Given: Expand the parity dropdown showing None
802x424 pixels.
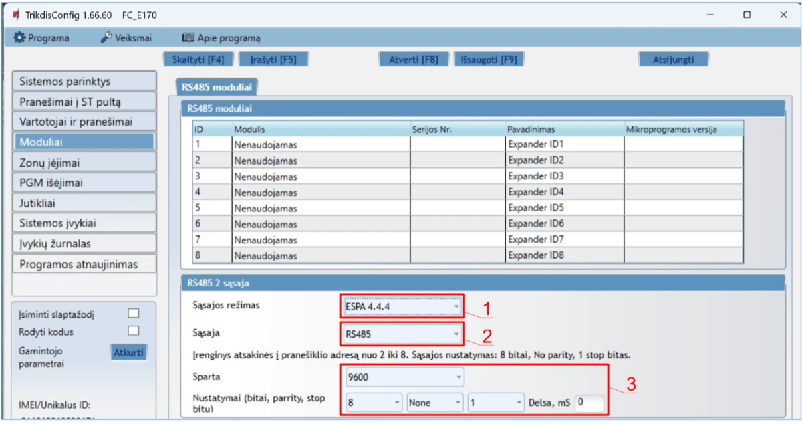Looking at the screenshot, I should point(434,403).
